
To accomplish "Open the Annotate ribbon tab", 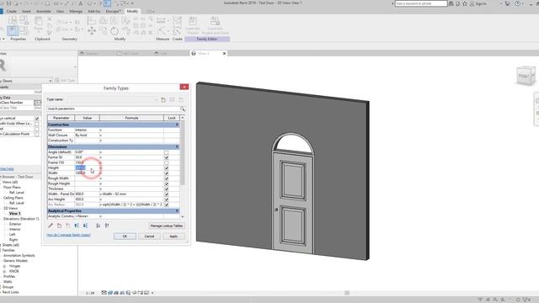I will coord(44,11).
